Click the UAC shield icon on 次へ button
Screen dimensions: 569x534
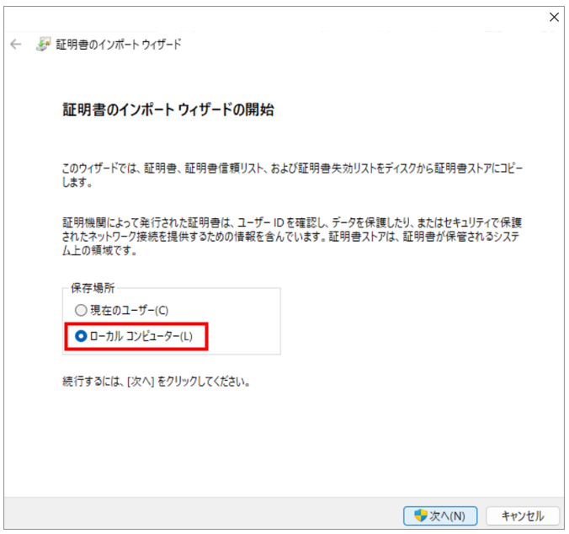click(421, 515)
